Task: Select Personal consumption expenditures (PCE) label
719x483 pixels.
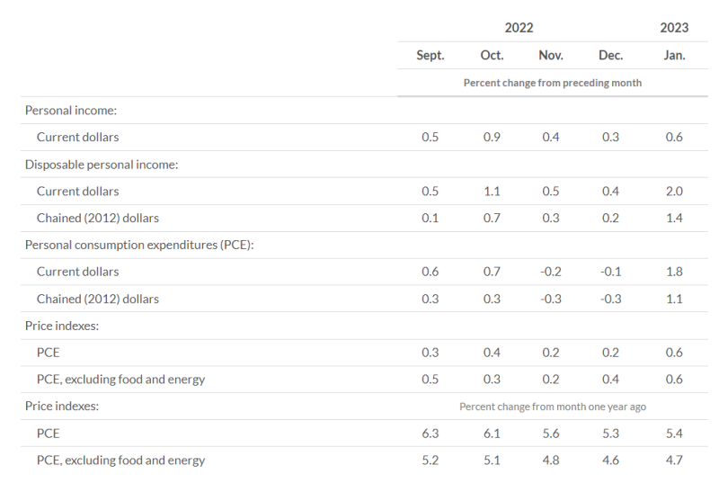Action: click(x=139, y=245)
